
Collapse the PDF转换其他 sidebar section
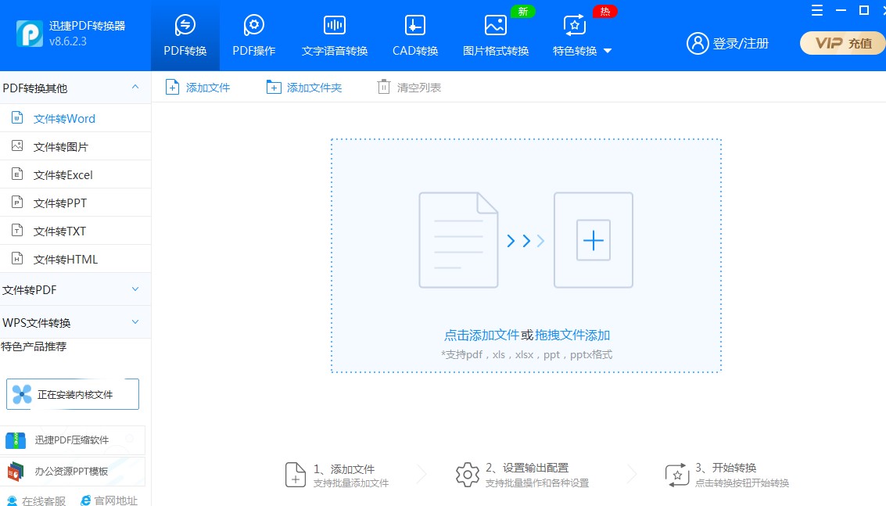click(x=134, y=87)
